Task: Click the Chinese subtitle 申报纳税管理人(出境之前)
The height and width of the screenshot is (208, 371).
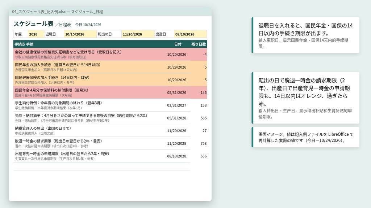Action: (35, 134)
